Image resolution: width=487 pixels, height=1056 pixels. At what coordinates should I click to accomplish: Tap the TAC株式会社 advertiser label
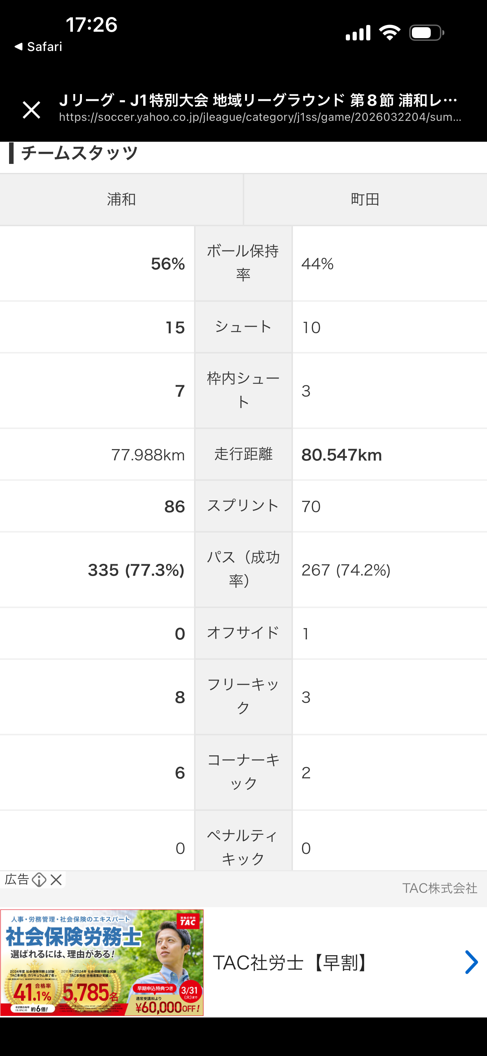click(439, 888)
